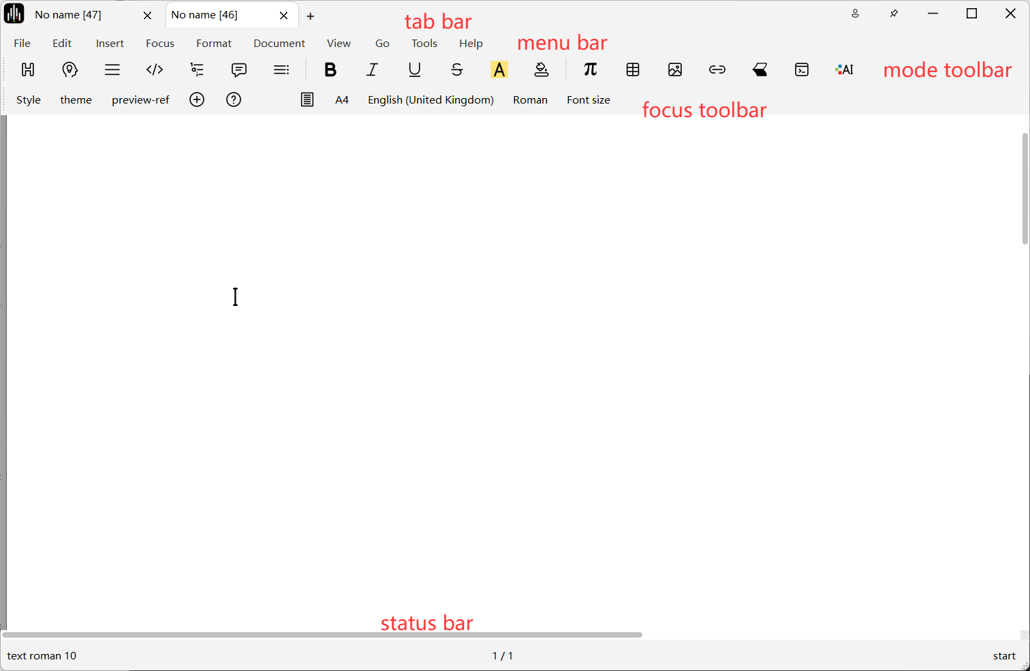Toggle strikethrough formatting

coord(457,69)
